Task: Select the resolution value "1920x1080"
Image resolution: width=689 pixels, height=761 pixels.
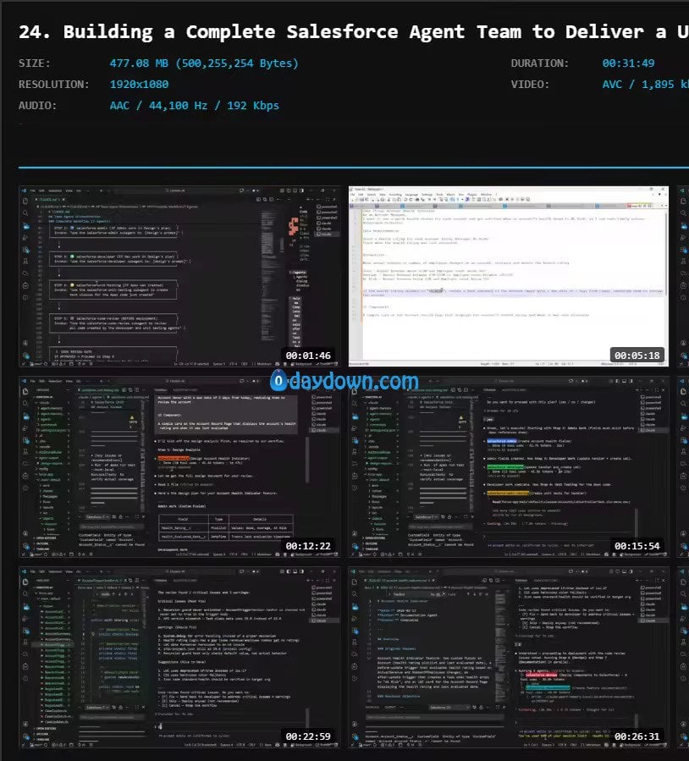Action: tap(140, 85)
